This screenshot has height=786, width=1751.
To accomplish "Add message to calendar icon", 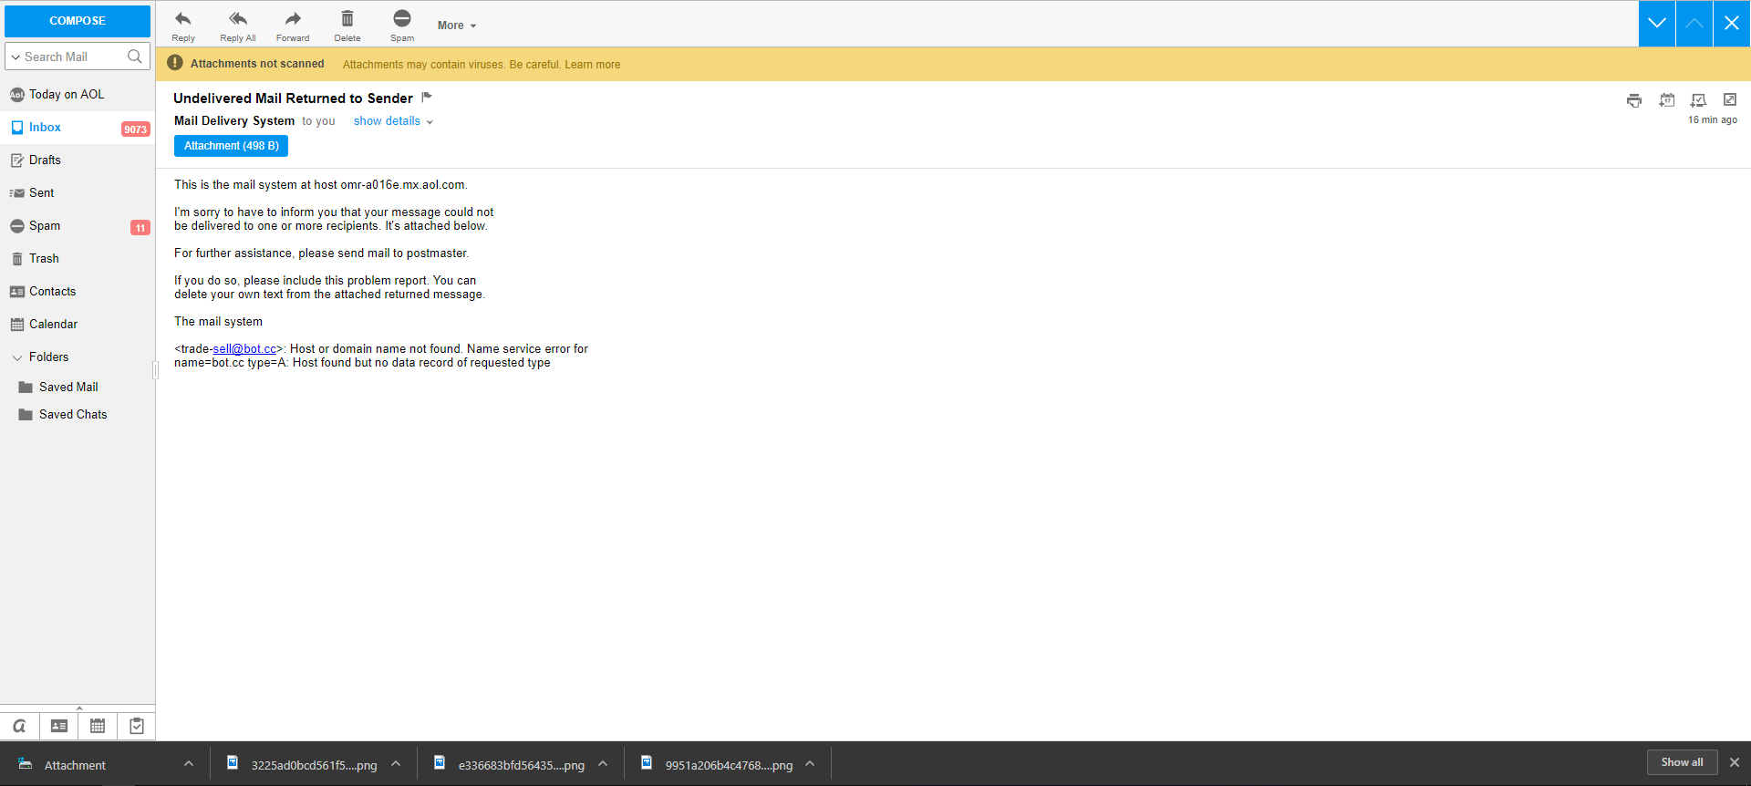I will click(x=1667, y=100).
